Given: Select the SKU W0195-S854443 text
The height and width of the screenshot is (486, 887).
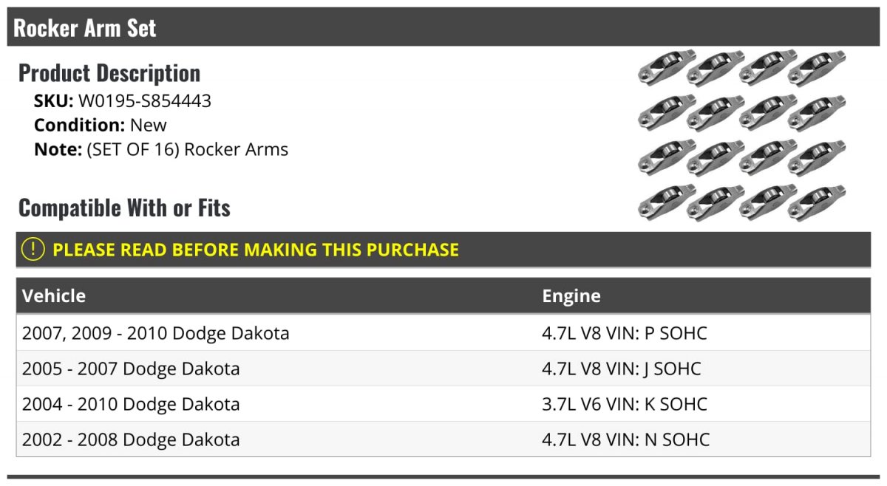Looking at the screenshot, I should pyautogui.click(x=123, y=101).
